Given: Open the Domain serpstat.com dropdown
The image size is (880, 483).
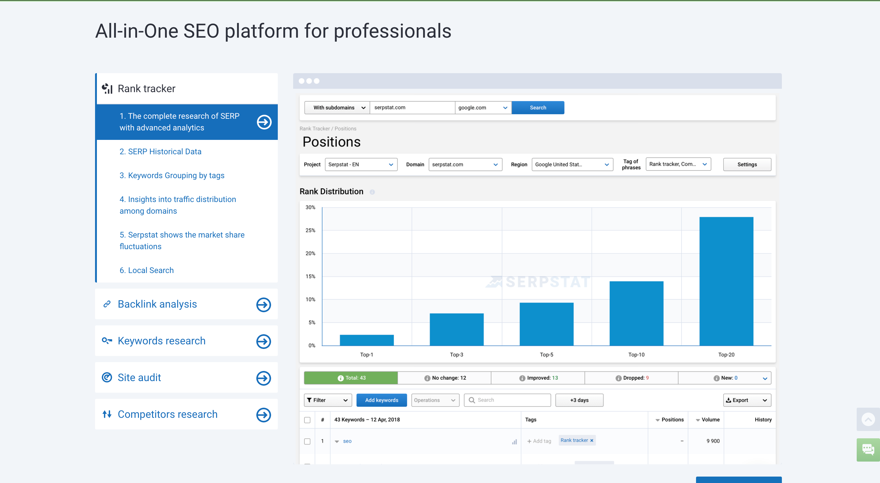Looking at the screenshot, I should [x=465, y=164].
